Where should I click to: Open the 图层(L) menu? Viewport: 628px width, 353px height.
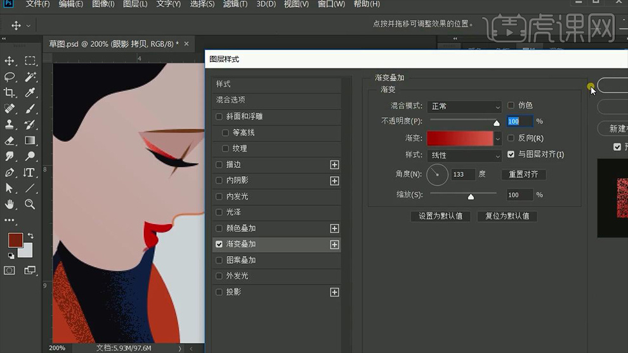pos(135,4)
